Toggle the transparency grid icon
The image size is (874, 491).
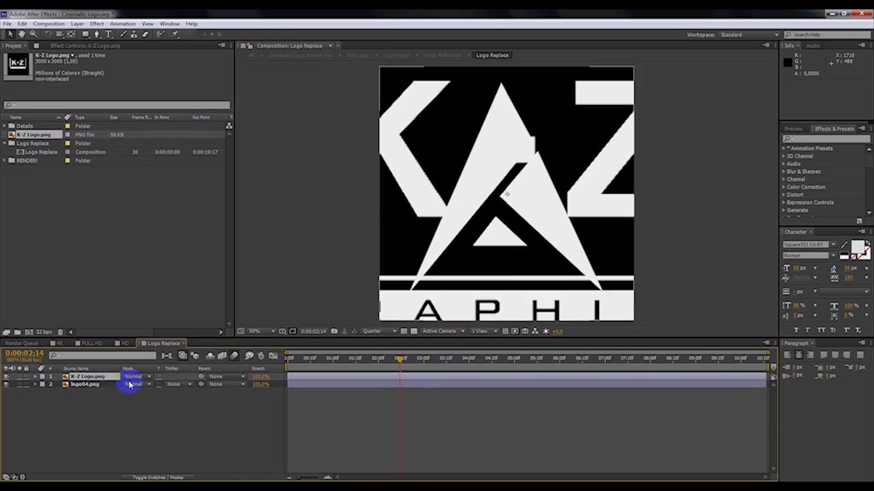pos(414,331)
